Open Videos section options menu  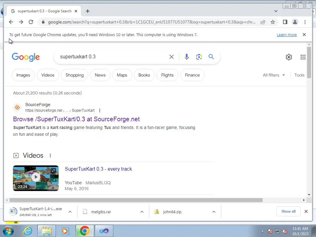[50, 156]
